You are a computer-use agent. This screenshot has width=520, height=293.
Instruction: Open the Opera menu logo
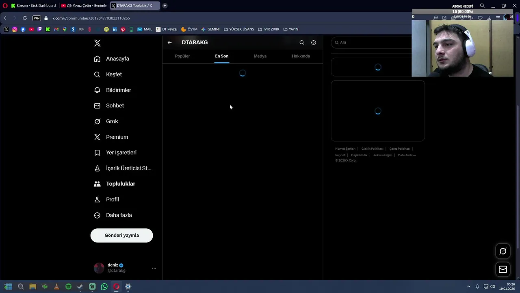5,6
